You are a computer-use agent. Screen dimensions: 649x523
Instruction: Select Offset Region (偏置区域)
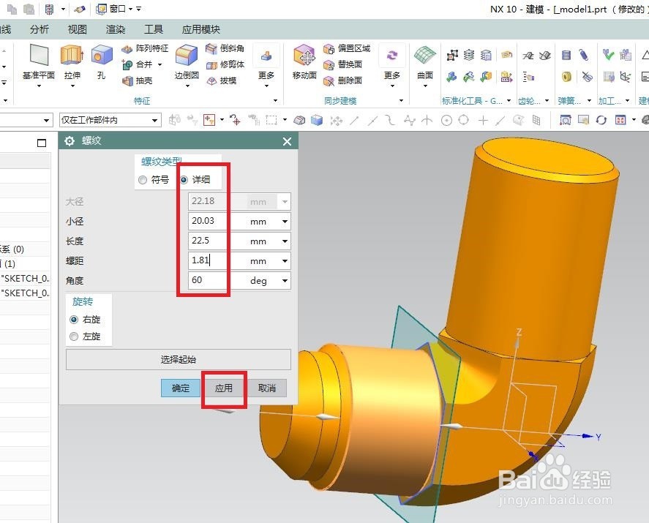click(346, 49)
